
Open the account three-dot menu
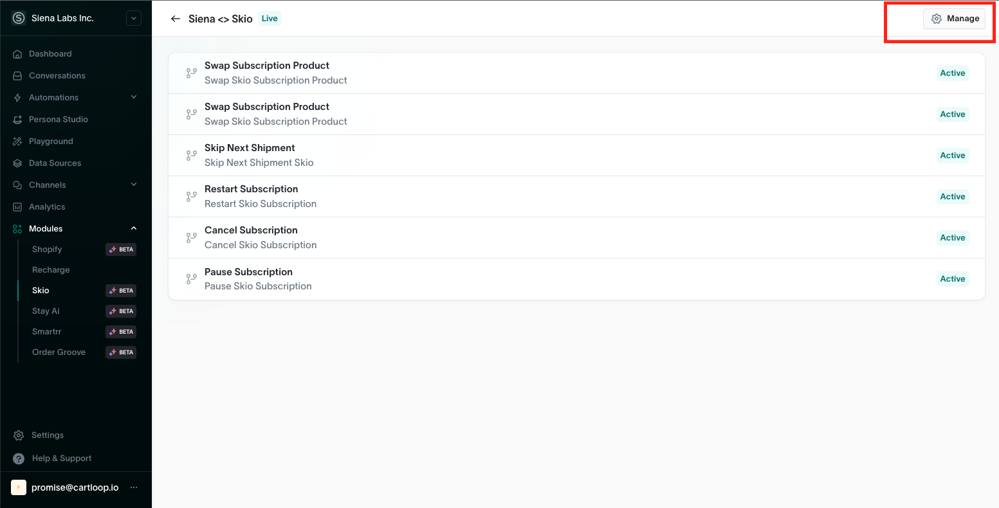coord(134,487)
